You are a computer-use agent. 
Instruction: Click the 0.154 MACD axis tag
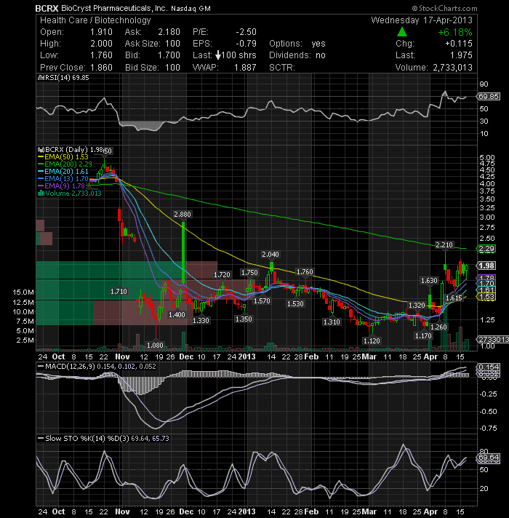coord(489,367)
